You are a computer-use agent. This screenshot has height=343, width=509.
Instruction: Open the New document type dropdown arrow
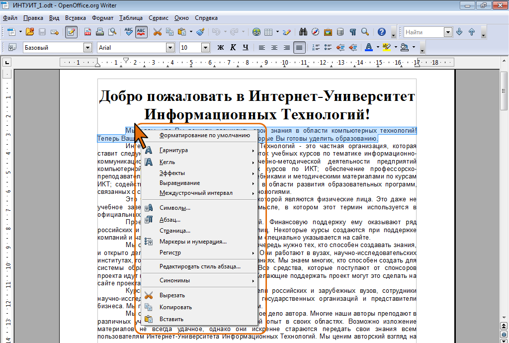pos(20,32)
